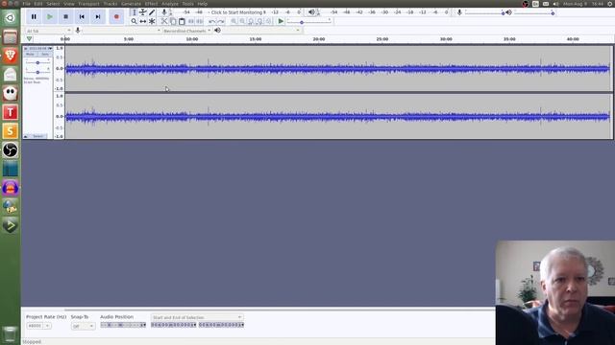Click the playback meter speaker icon
Image resolution: width=615 pixels, height=345 pixels.
coord(311,12)
